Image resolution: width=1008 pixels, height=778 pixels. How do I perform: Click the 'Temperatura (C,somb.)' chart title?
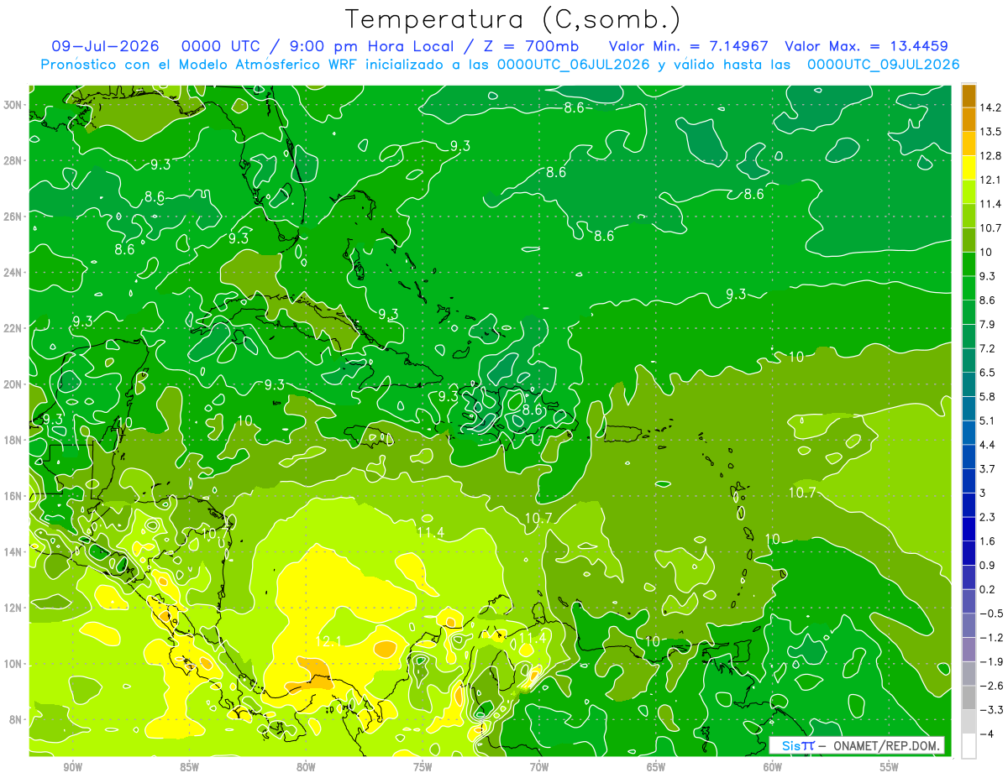tap(512, 19)
